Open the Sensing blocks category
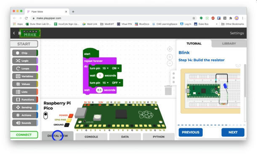This screenshot has width=257, height=154. coord(25,107)
